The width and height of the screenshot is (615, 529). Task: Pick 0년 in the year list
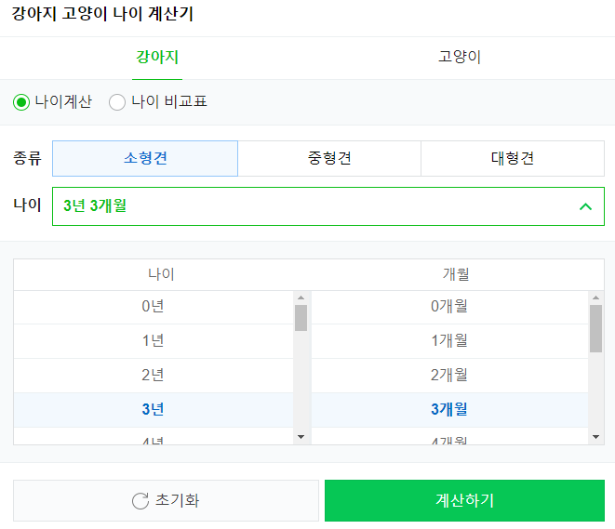154,307
